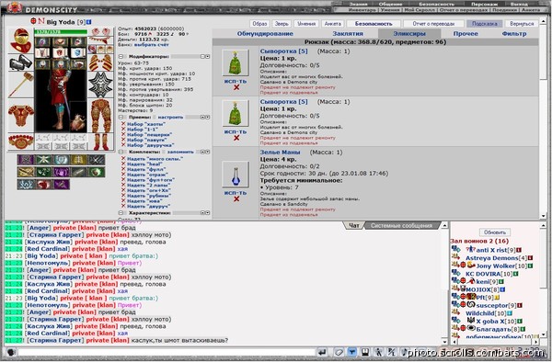Click the red X beside Набор "хаоты"
Image resolution: width=552 pixels, height=362 pixels.
pos(123,124)
